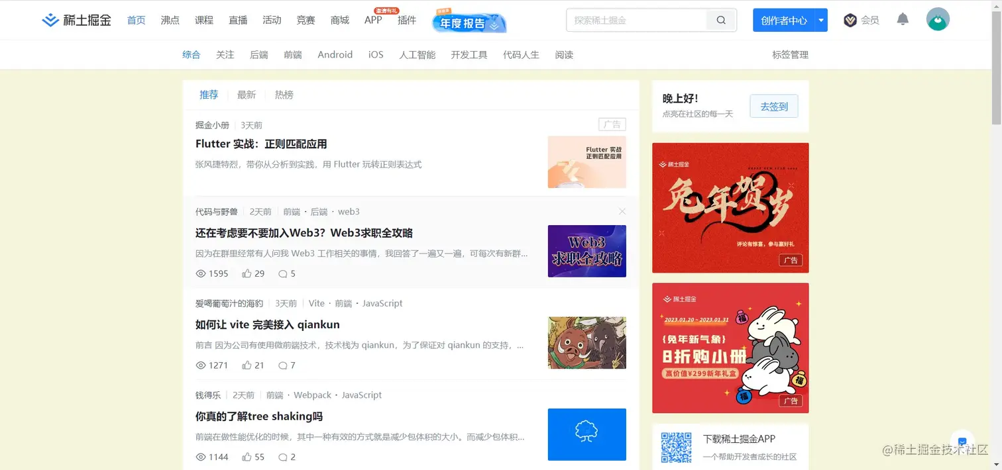Click author name 钱得乐
Image resolution: width=1002 pixels, height=470 pixels.
pyautogui.click(x=208, y=395)
